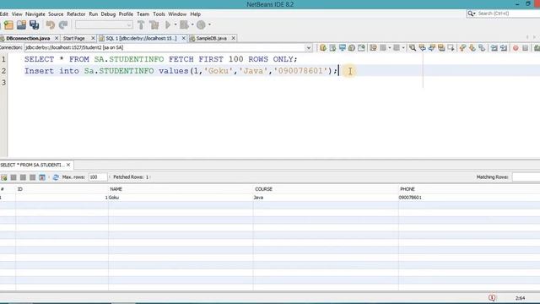The height and width of the screenshot is (304, 540).
Task: Toggle Bookmark on current line
Action: click(482, 48)
